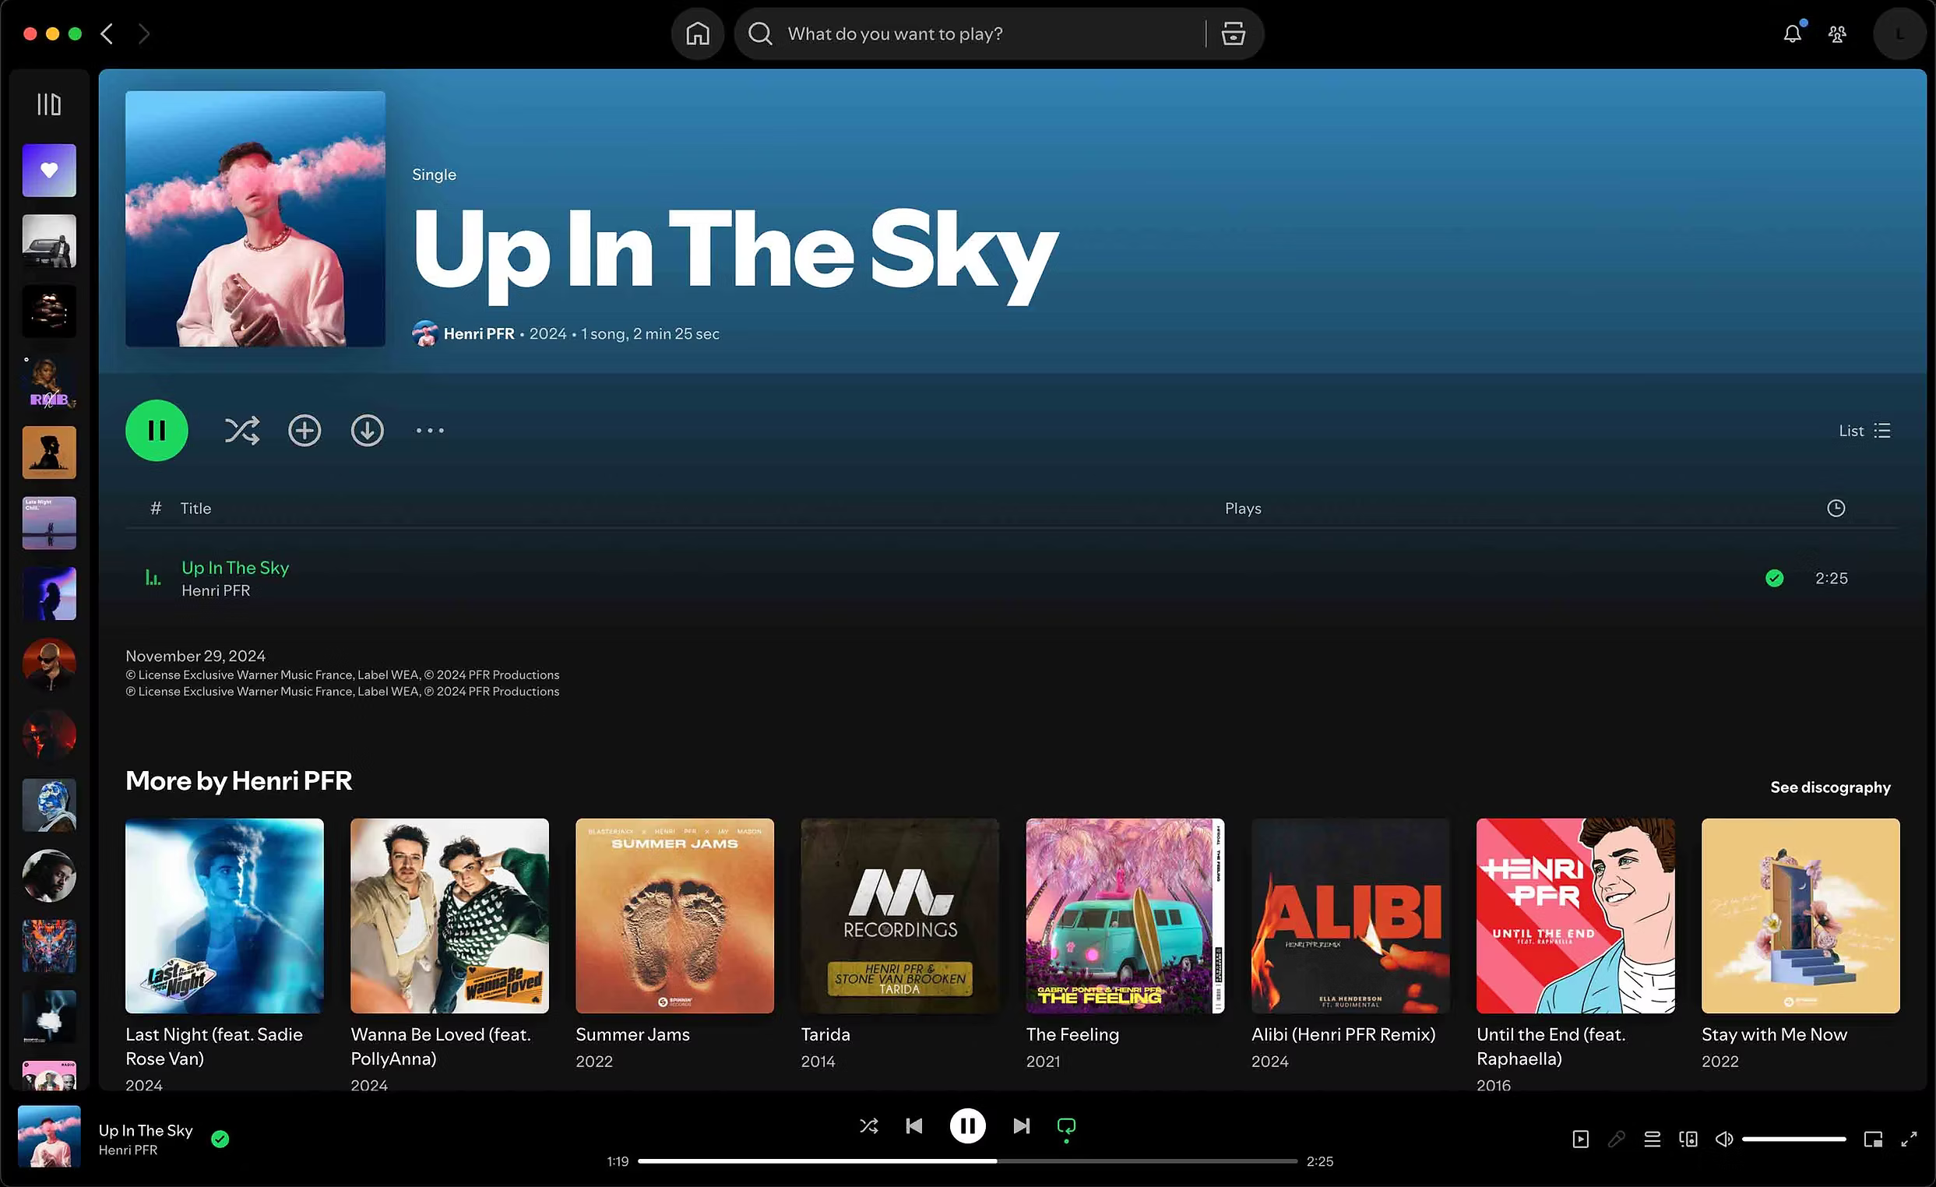
Task: Seek on the song progress bar
Action: [967, 1161]
